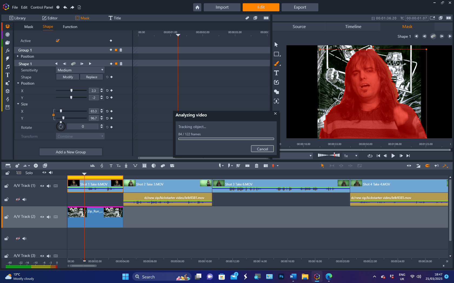Open the audio mixer levels tool
Viewport: 454px width, 283px height.
coord(93,165)
